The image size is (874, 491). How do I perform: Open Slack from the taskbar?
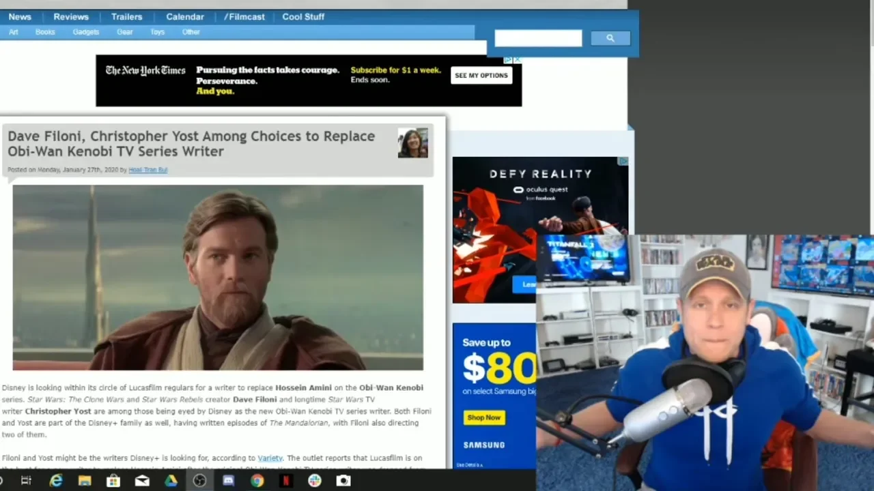pos(314,481)
